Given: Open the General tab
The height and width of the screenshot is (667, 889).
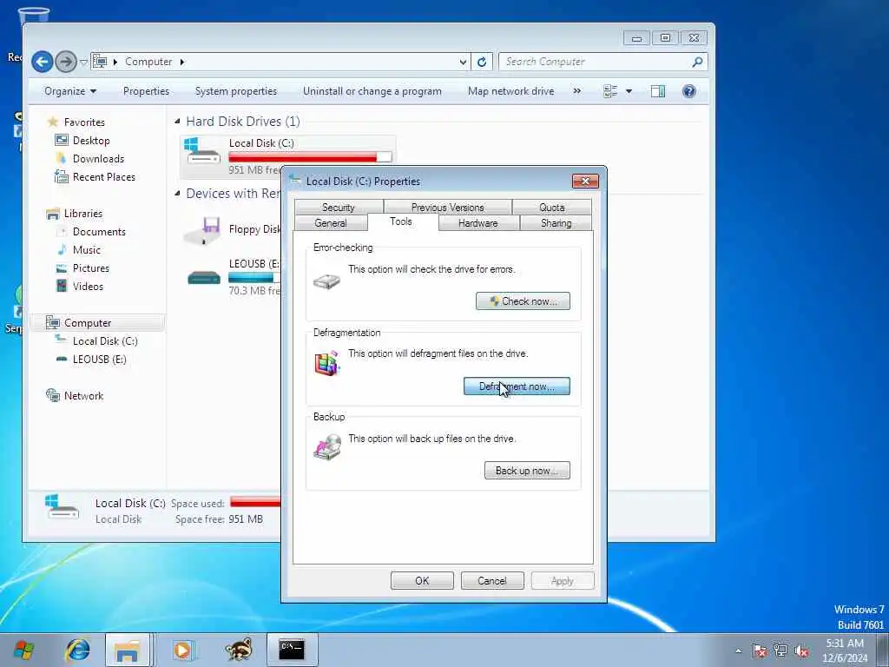Looking at the screenshot, I should point(331,223).
